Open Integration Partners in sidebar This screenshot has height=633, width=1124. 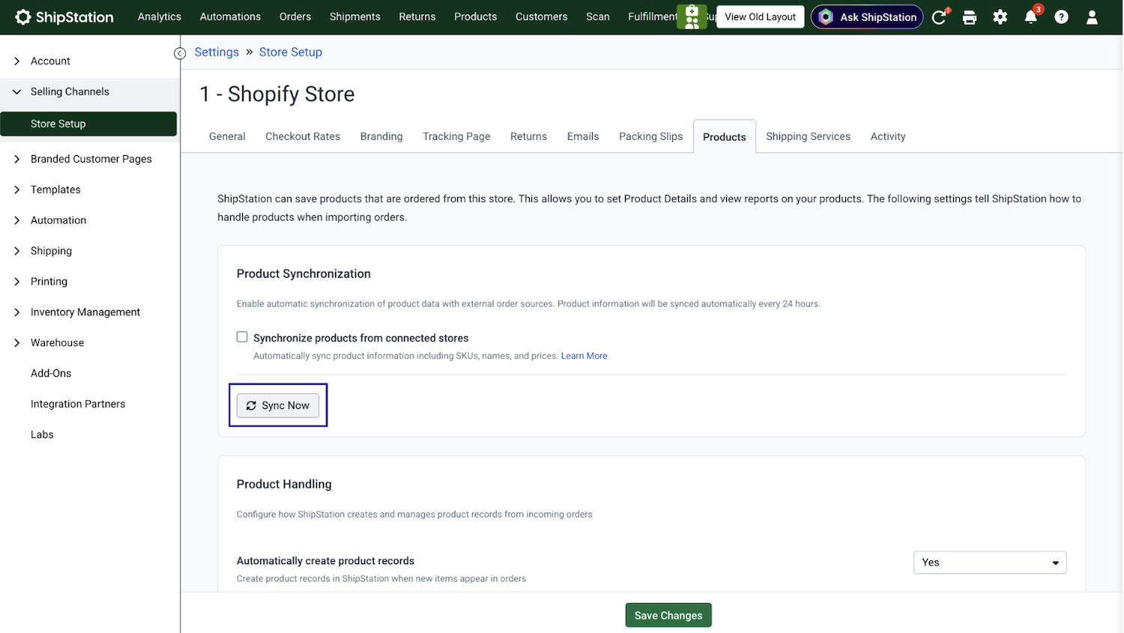point(78,404)
